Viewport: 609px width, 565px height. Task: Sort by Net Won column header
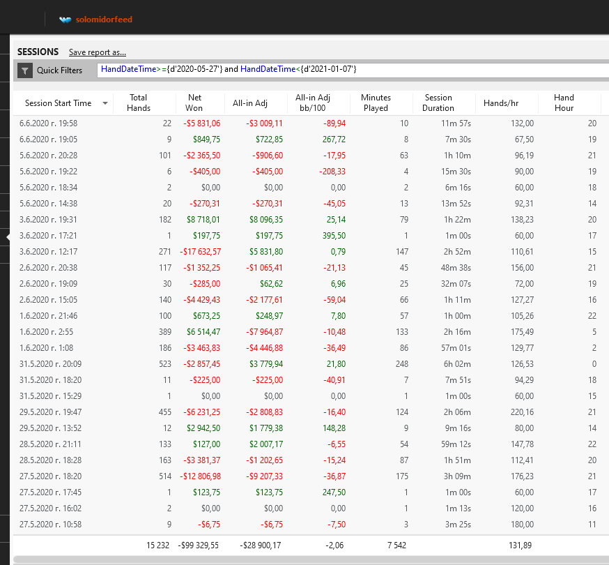point(194,103)
